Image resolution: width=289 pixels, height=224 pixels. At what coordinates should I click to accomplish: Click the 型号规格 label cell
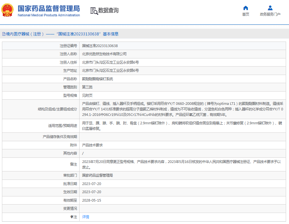point(41,95)
